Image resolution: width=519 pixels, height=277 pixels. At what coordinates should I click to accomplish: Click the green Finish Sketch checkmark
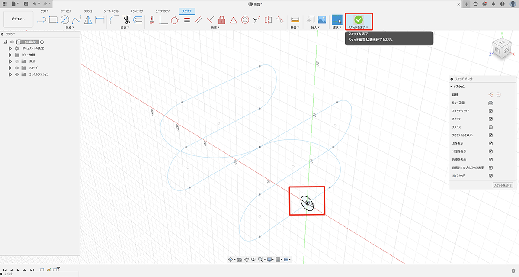[x=358, y=19]
